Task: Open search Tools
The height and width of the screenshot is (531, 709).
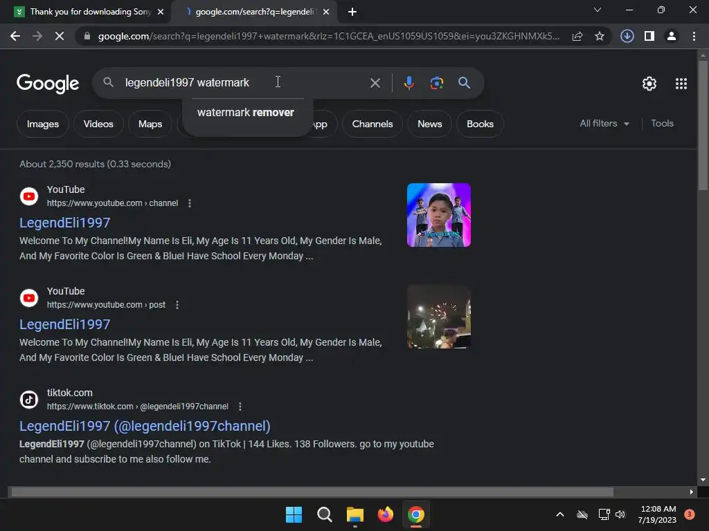Action: [662, 123]
